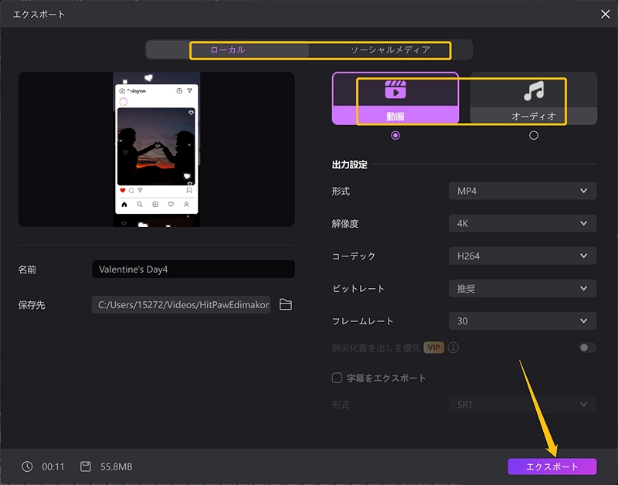Select the オーディオ music note icon
This screenshot has height=485, width=618.
coord(534,90)
